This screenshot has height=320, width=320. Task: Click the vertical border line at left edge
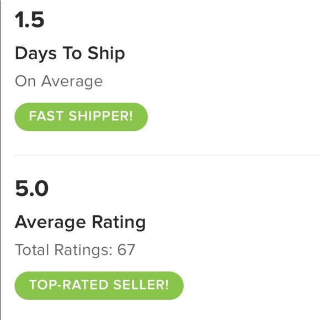(1, 160)
